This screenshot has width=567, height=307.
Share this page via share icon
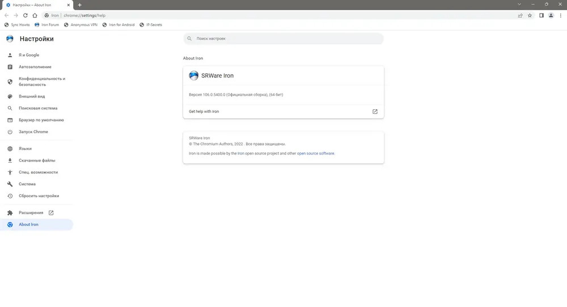(x=520, y=15)
